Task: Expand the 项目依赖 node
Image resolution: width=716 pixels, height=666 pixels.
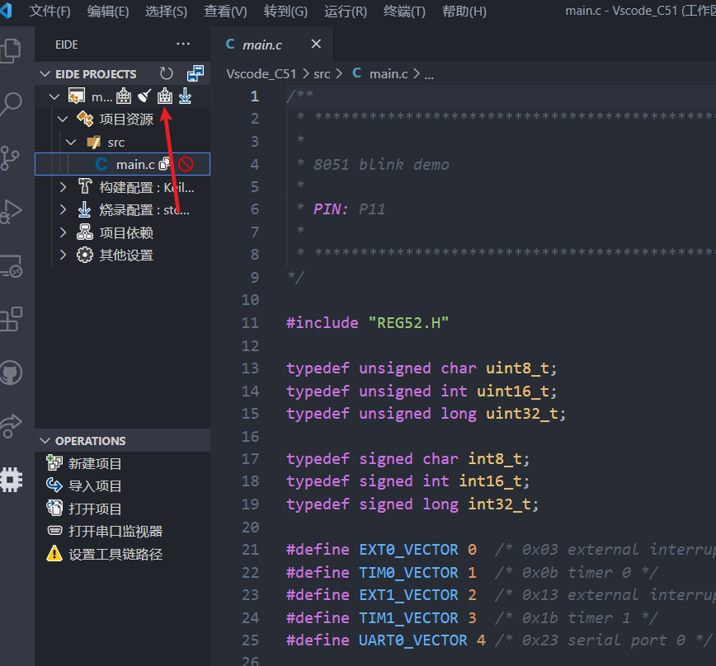Action: click(x=63, y=232)
